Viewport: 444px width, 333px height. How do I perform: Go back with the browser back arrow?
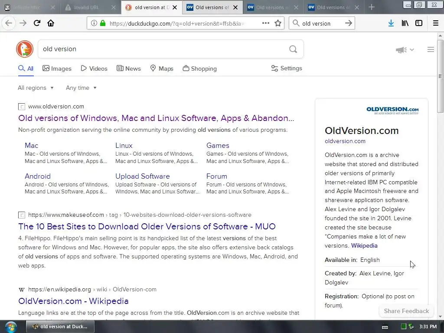[x=9, y=23]
